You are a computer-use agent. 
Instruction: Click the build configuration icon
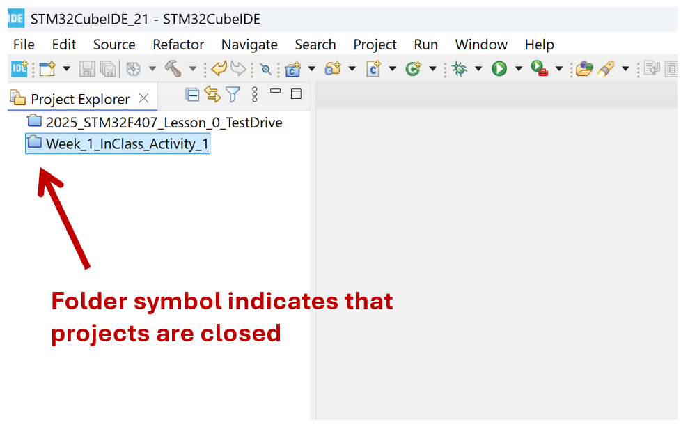coord(133,69)
